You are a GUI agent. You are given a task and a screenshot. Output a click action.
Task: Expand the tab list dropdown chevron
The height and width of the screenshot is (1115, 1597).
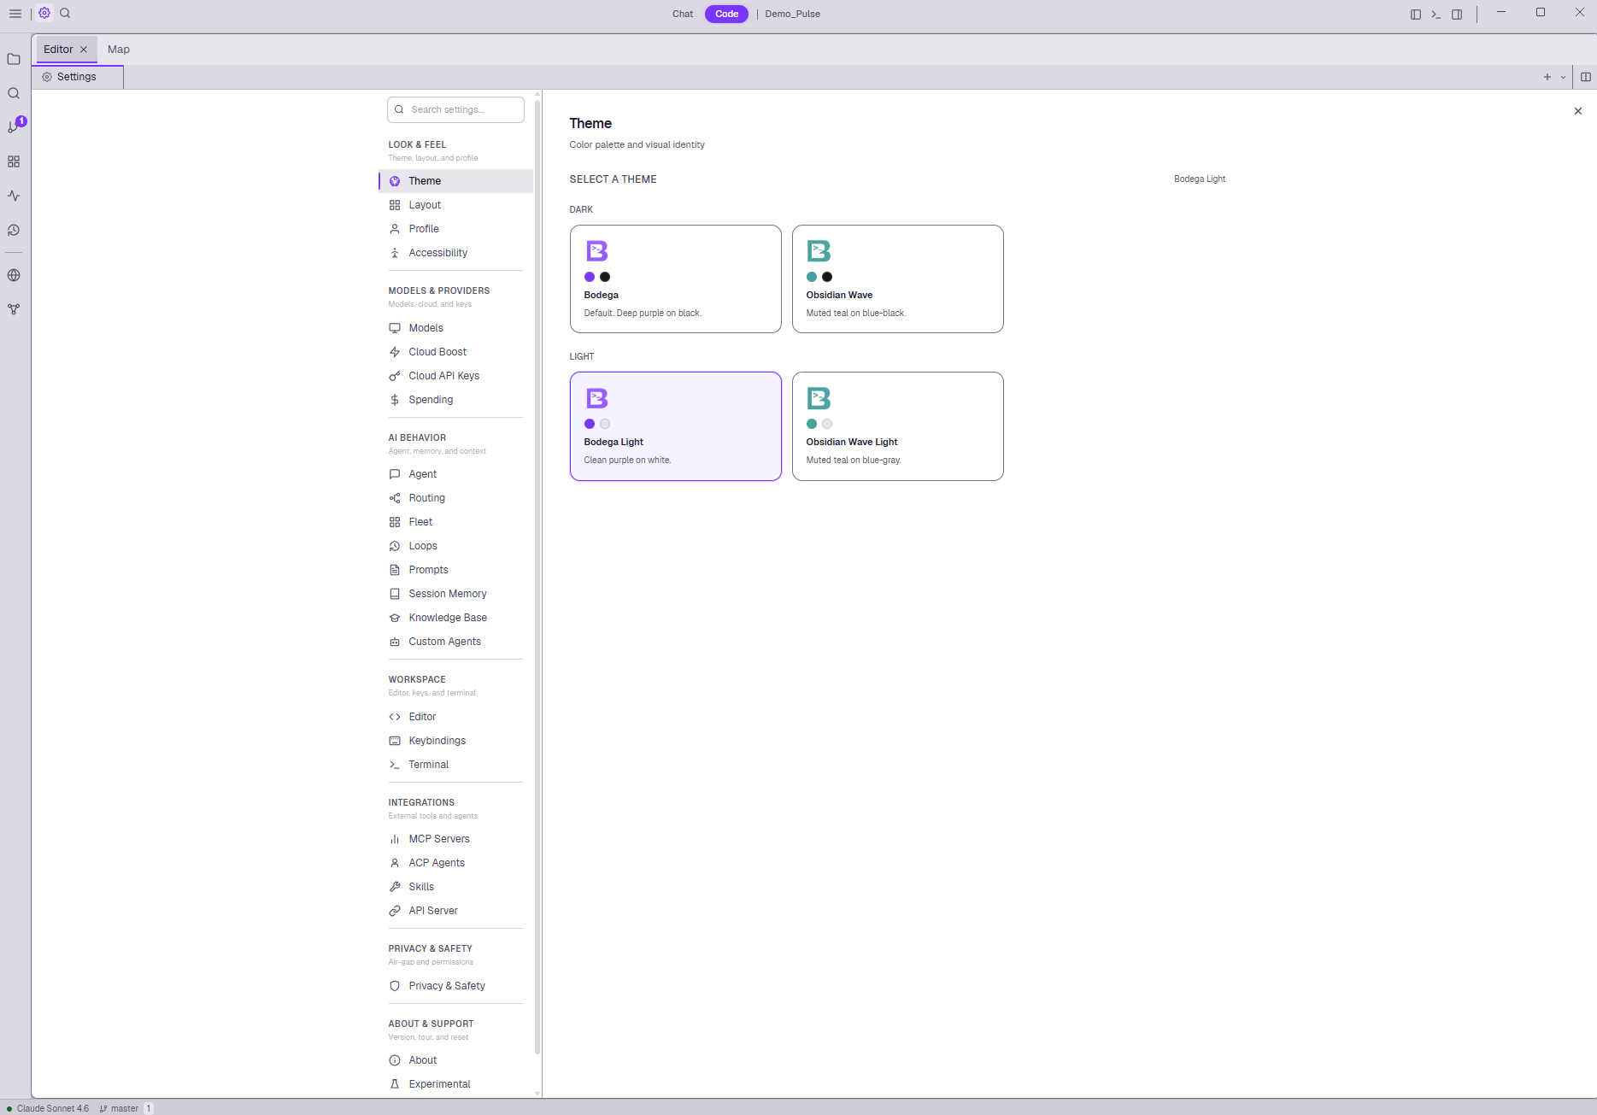(x=1564, y=77)
